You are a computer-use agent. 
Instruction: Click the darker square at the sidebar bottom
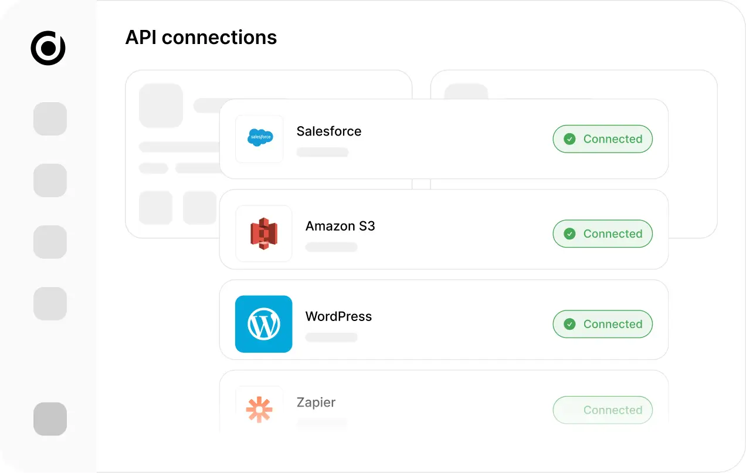click(x=50, y=418)
